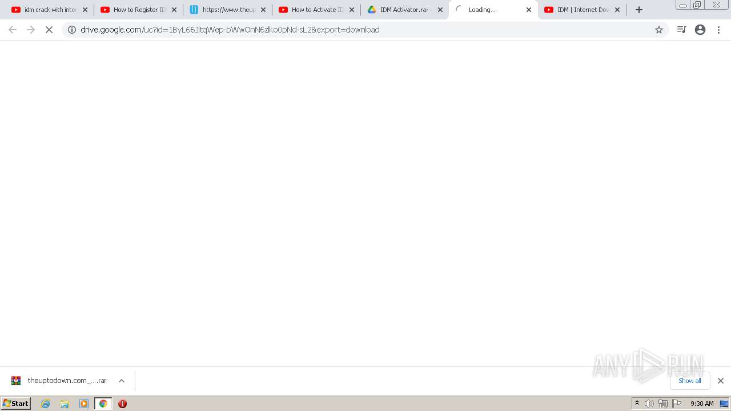Image resolution: width=731 pixels, height=411 pixels.
Task: Open the 'https://www.theup' tab
Action: (x=223, y=10)
